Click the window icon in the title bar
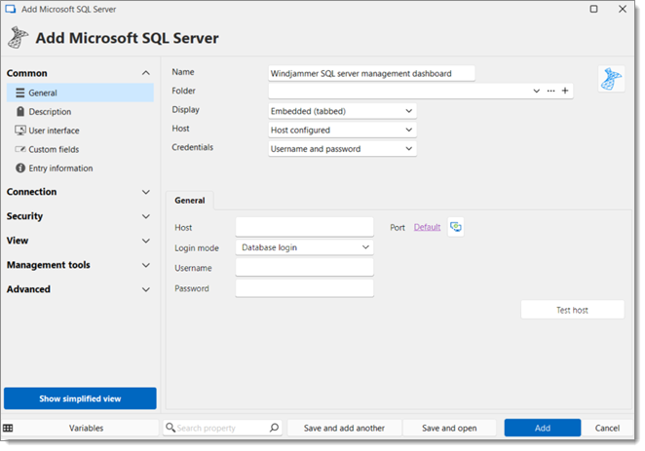 [11, 9]
